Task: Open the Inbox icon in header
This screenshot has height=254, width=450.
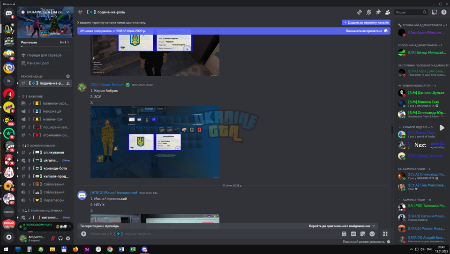Action: pyautogui.click(x=435, y=12)
